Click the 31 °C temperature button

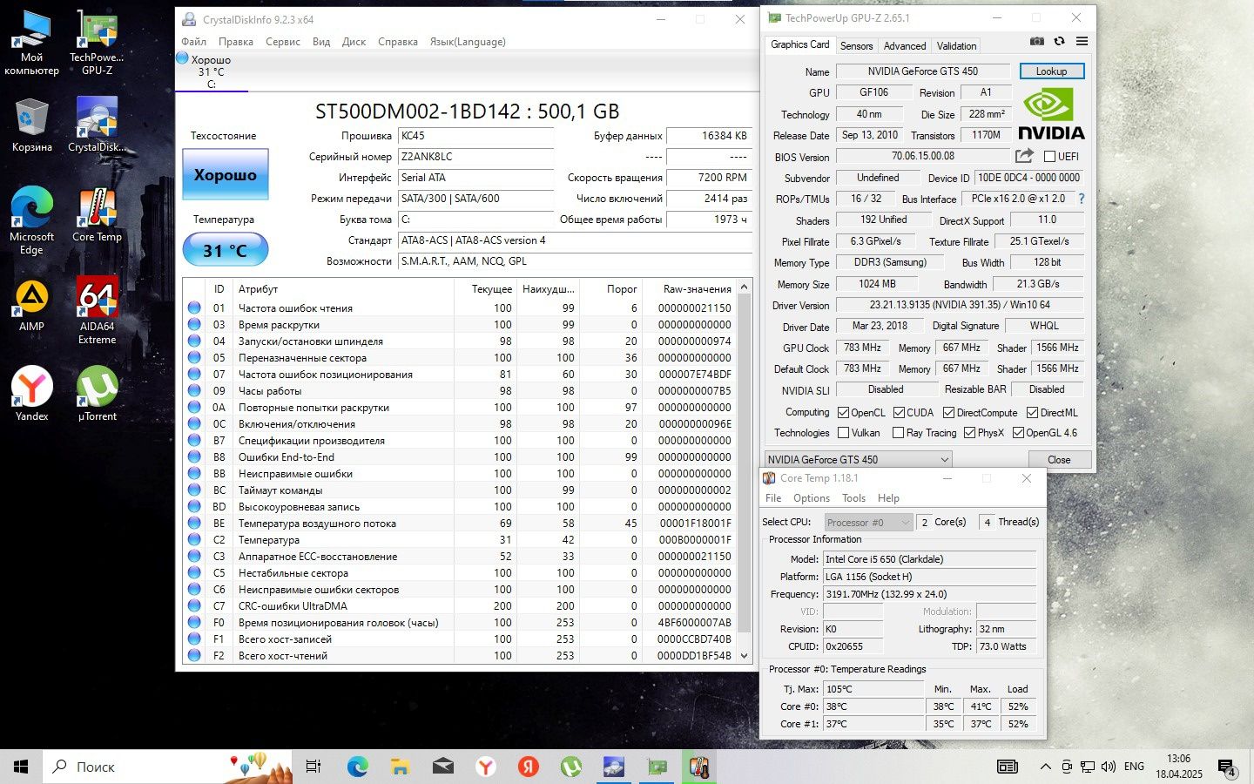(226, 251)
